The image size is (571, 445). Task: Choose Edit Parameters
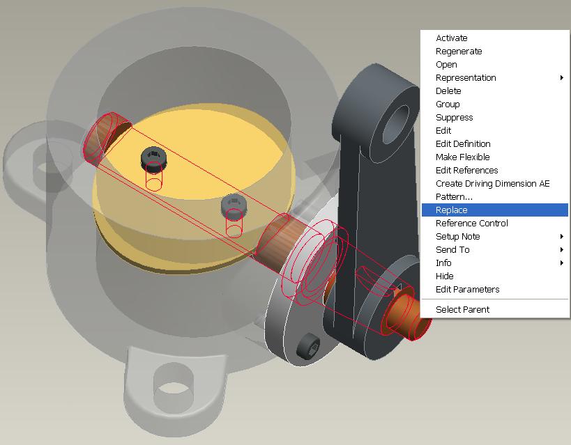(x=494, y=290)
